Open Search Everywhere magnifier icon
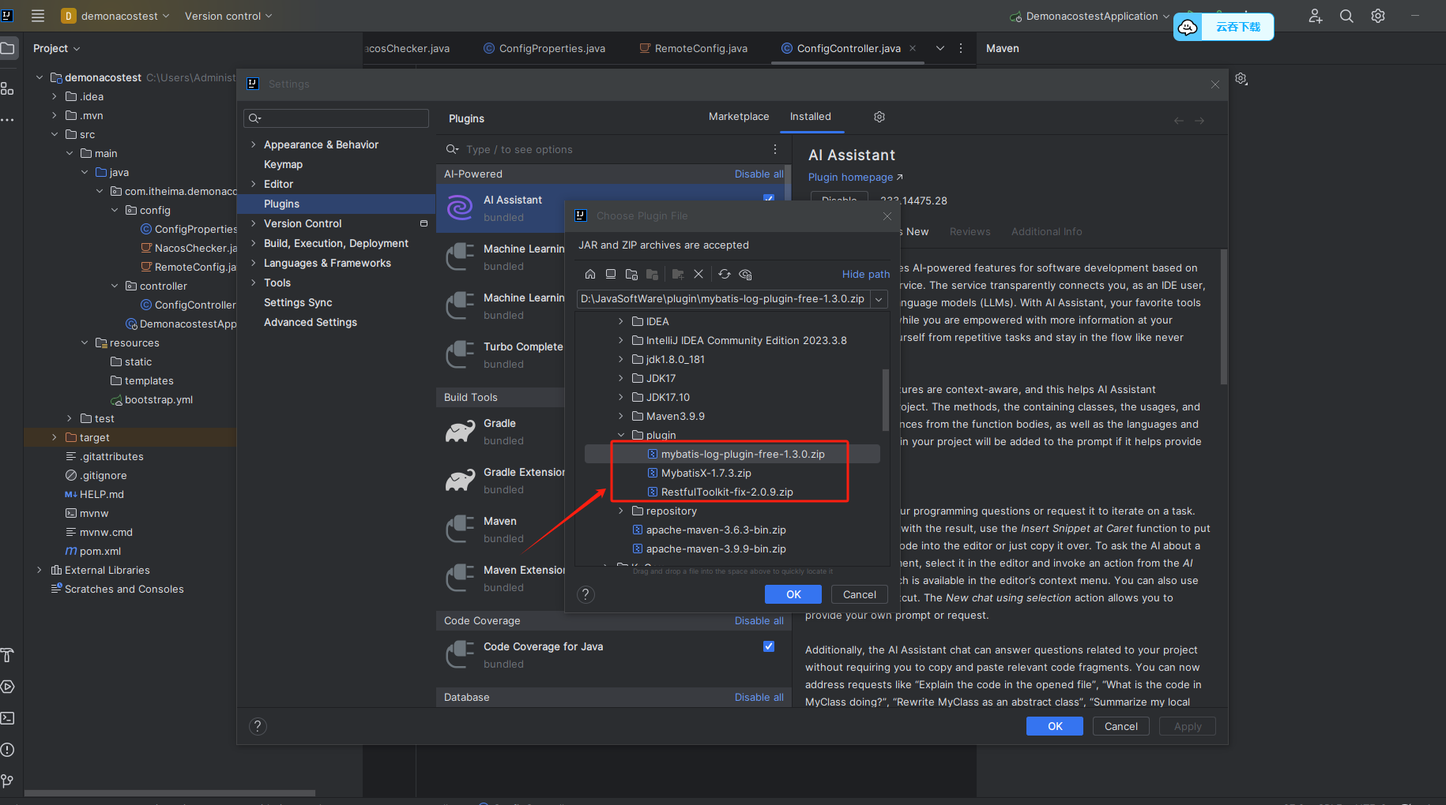The width and height of the screenshot is (1446, 805). coord(1346,16)
